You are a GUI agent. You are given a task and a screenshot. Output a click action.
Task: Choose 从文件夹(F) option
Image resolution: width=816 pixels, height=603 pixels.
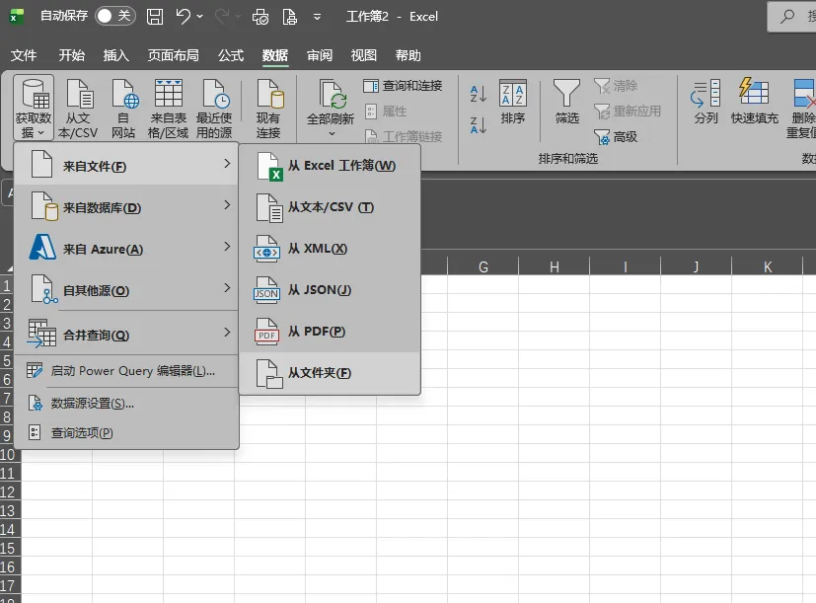330,373
